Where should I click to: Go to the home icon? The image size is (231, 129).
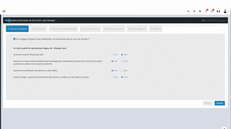pos(194,11)
